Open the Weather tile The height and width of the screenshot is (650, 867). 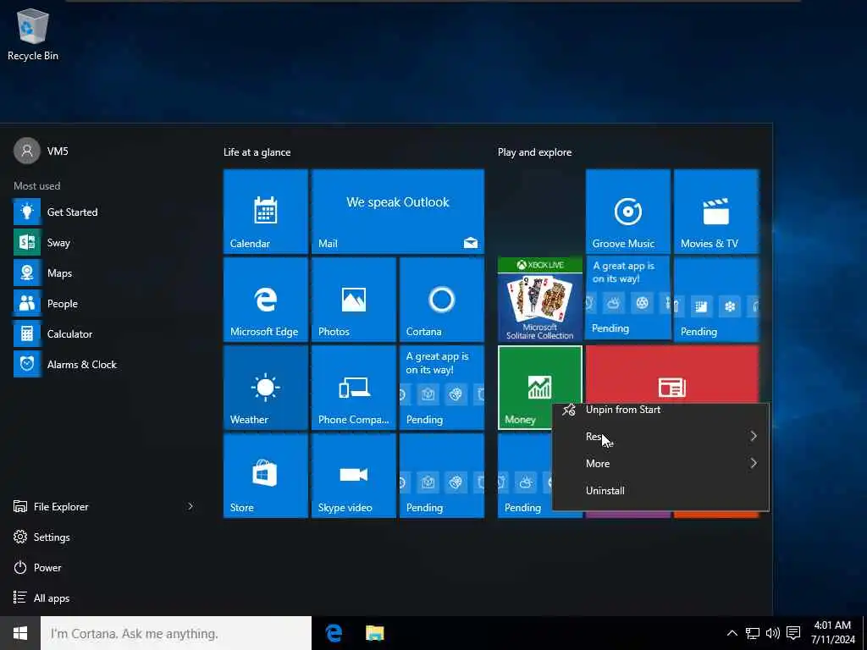click(x=265, y=388)
